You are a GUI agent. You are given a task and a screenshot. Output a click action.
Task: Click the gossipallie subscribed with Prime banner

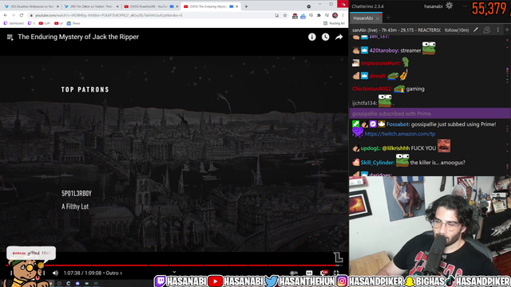(x=430, y=113)
